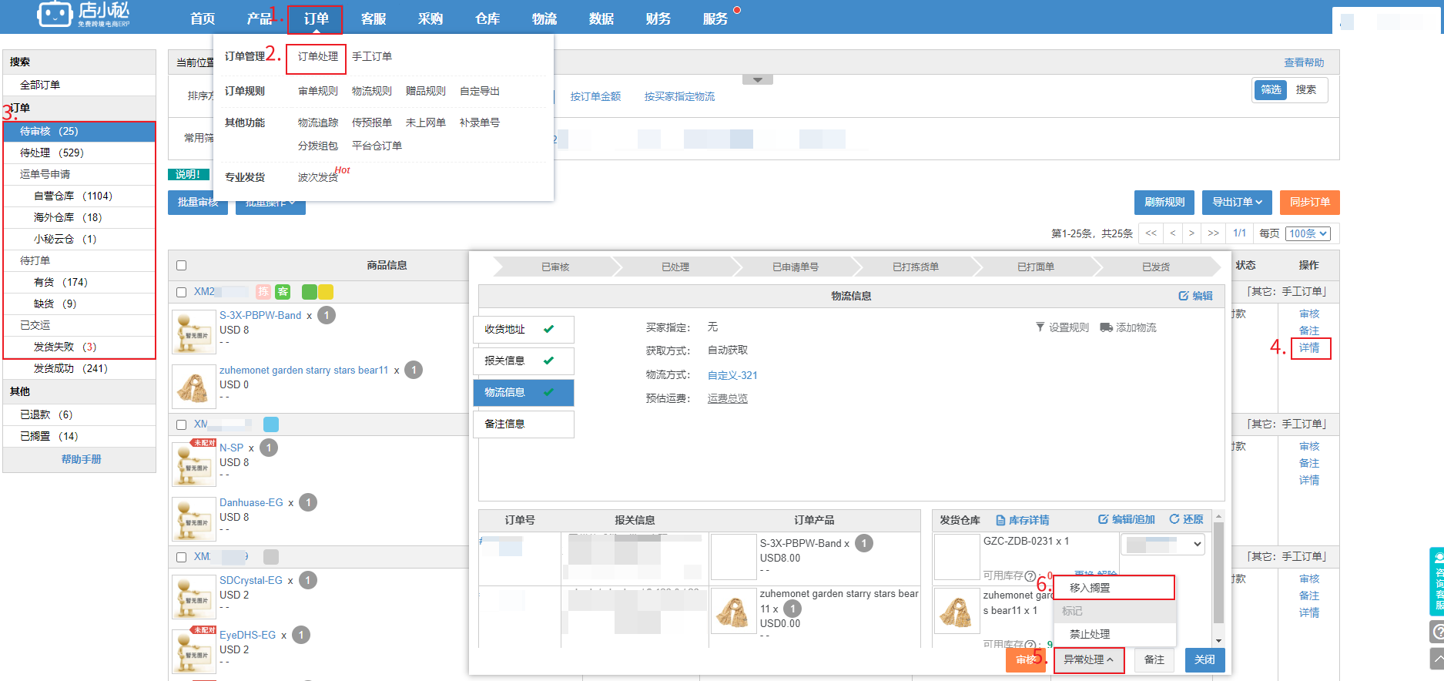This screenshot has height=681, width=1444.
Task: Click the gray collapse arrow above filter bar
Action: [758, 80]
